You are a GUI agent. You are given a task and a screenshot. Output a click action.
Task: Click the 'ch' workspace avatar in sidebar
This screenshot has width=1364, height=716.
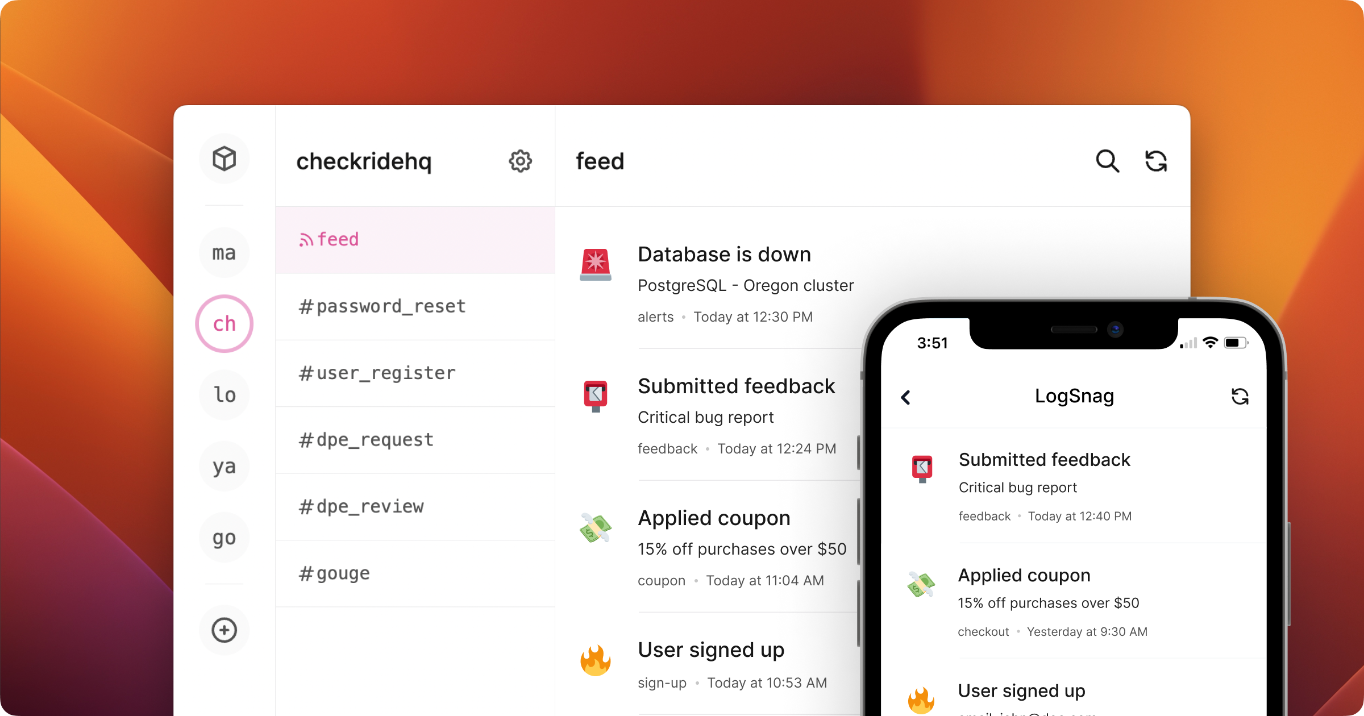point(224,322)
